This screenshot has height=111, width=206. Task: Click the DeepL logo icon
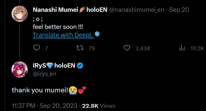coord(97,34)
